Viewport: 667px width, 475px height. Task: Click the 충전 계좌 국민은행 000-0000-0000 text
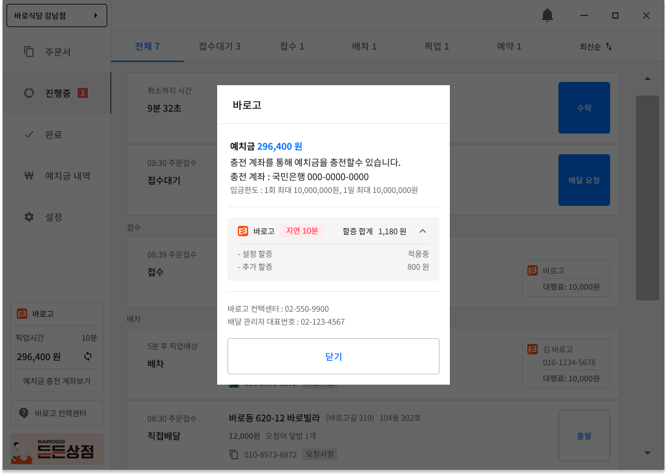(x=299, y=177)
